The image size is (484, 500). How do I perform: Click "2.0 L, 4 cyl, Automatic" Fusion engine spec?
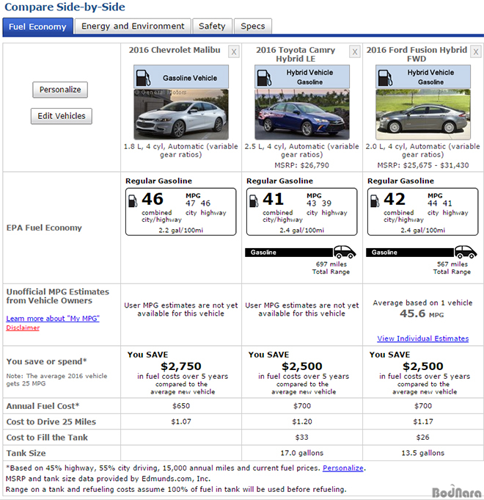[423, 151]
